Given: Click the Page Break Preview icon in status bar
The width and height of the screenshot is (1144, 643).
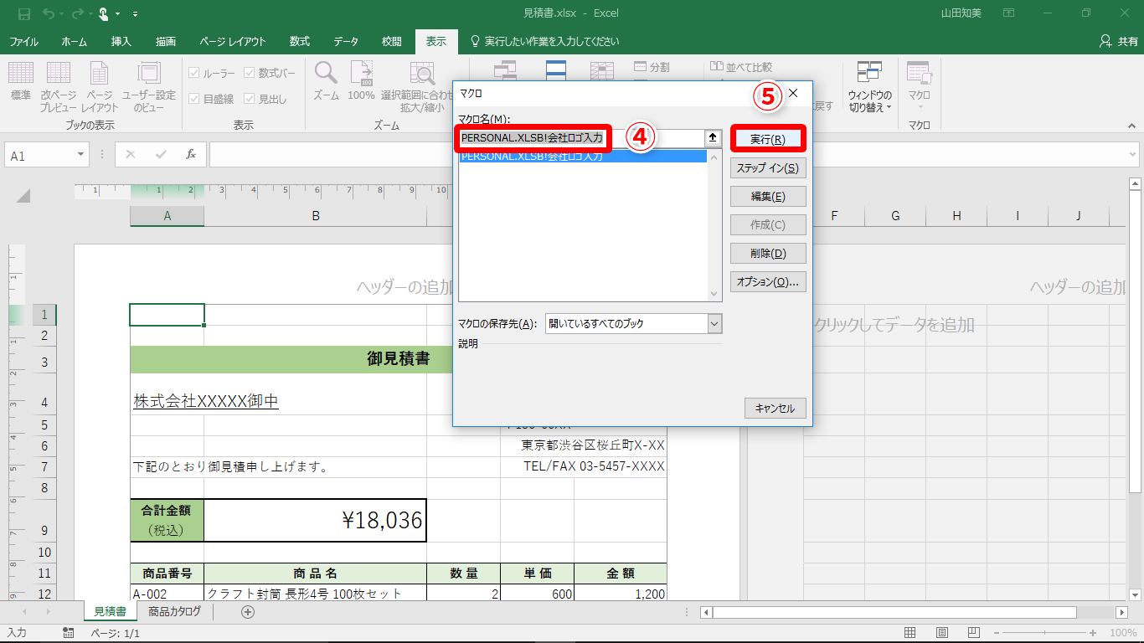Looking at the screenshot, I should click(x=972, y=633).
